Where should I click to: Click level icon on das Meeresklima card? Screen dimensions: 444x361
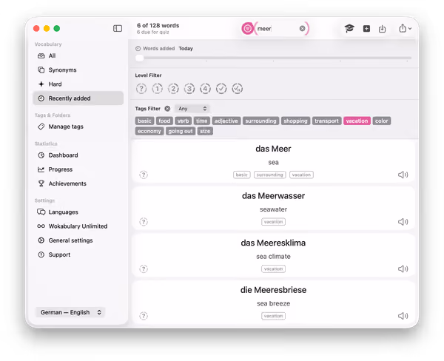click(x=144, y=269)
